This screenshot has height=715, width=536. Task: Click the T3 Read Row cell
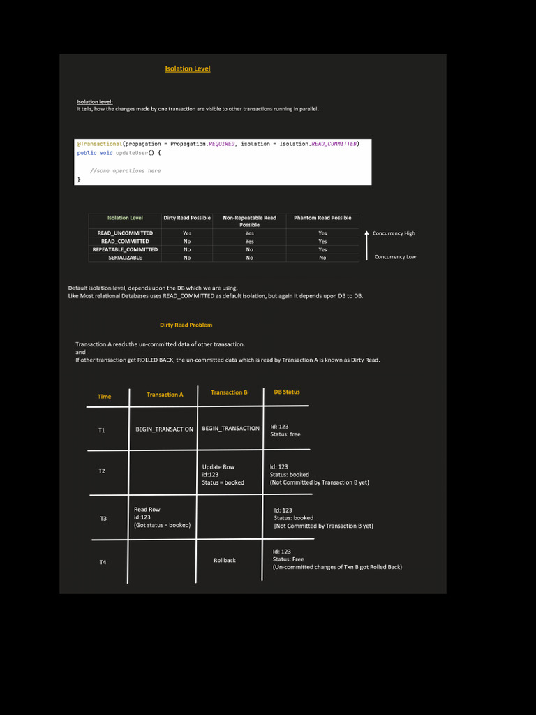(162, 517)
